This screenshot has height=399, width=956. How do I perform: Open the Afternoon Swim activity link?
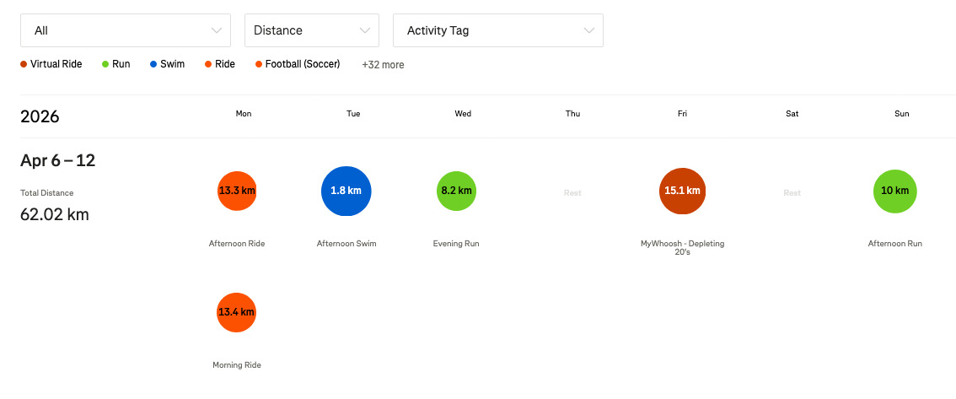pyautogui.click(x=346, y=244)
